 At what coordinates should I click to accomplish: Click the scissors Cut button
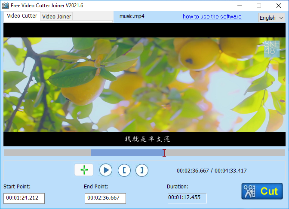262,191
